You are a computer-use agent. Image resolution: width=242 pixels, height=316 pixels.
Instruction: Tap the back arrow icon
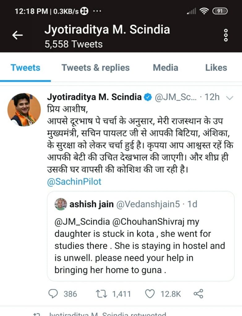coord(17,35)
